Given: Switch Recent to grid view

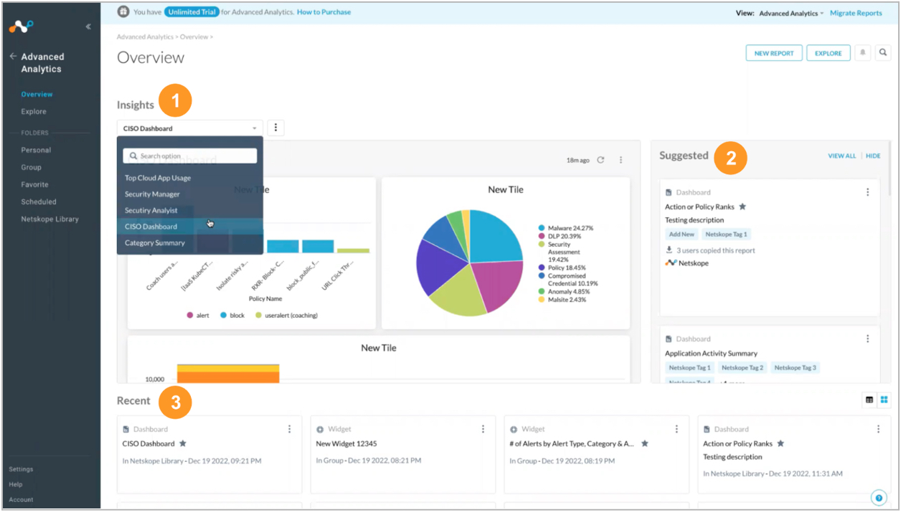Looking at the screenshot, I should [x=885, y=400].
